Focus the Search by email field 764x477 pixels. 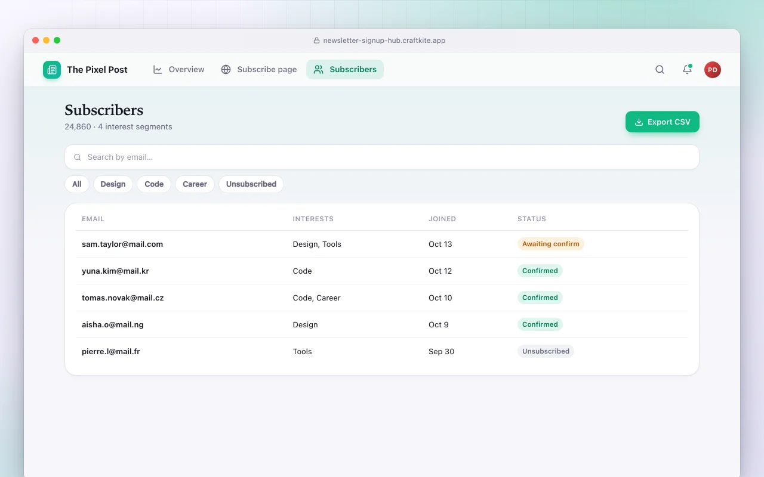(382, 157)
